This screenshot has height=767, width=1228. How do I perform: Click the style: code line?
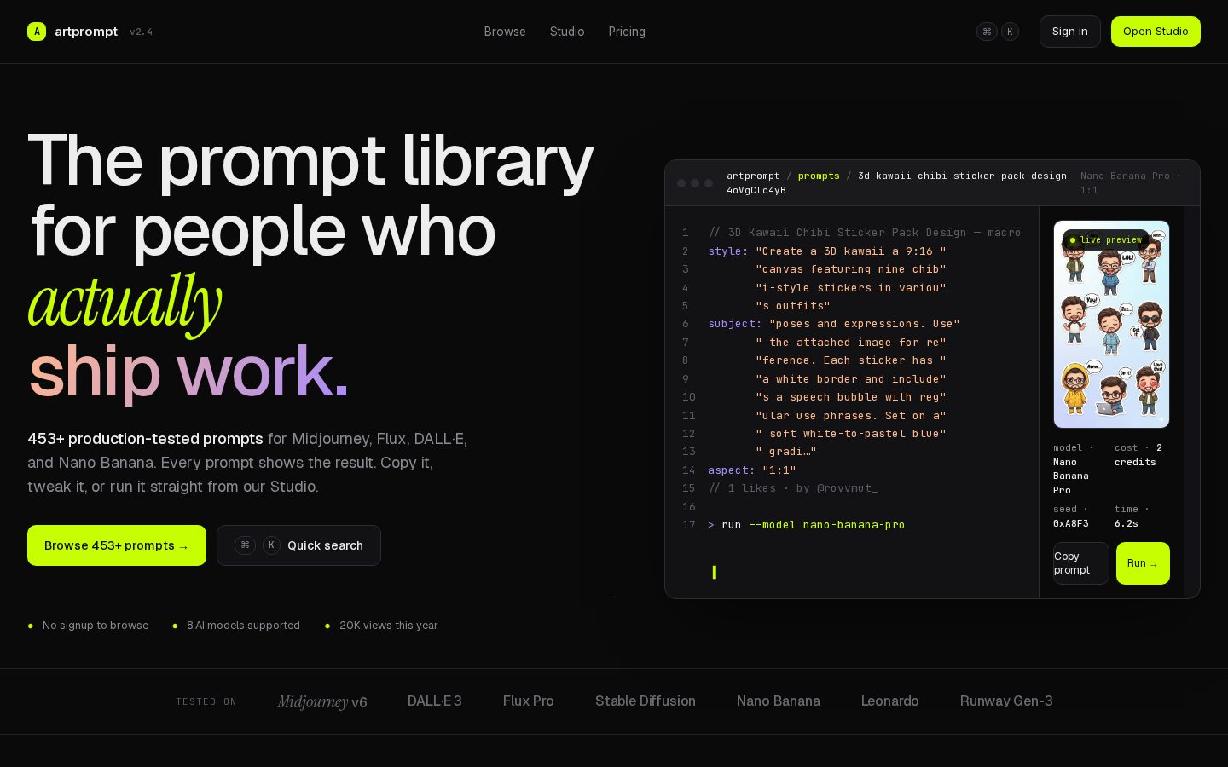[x=827, y=251]
